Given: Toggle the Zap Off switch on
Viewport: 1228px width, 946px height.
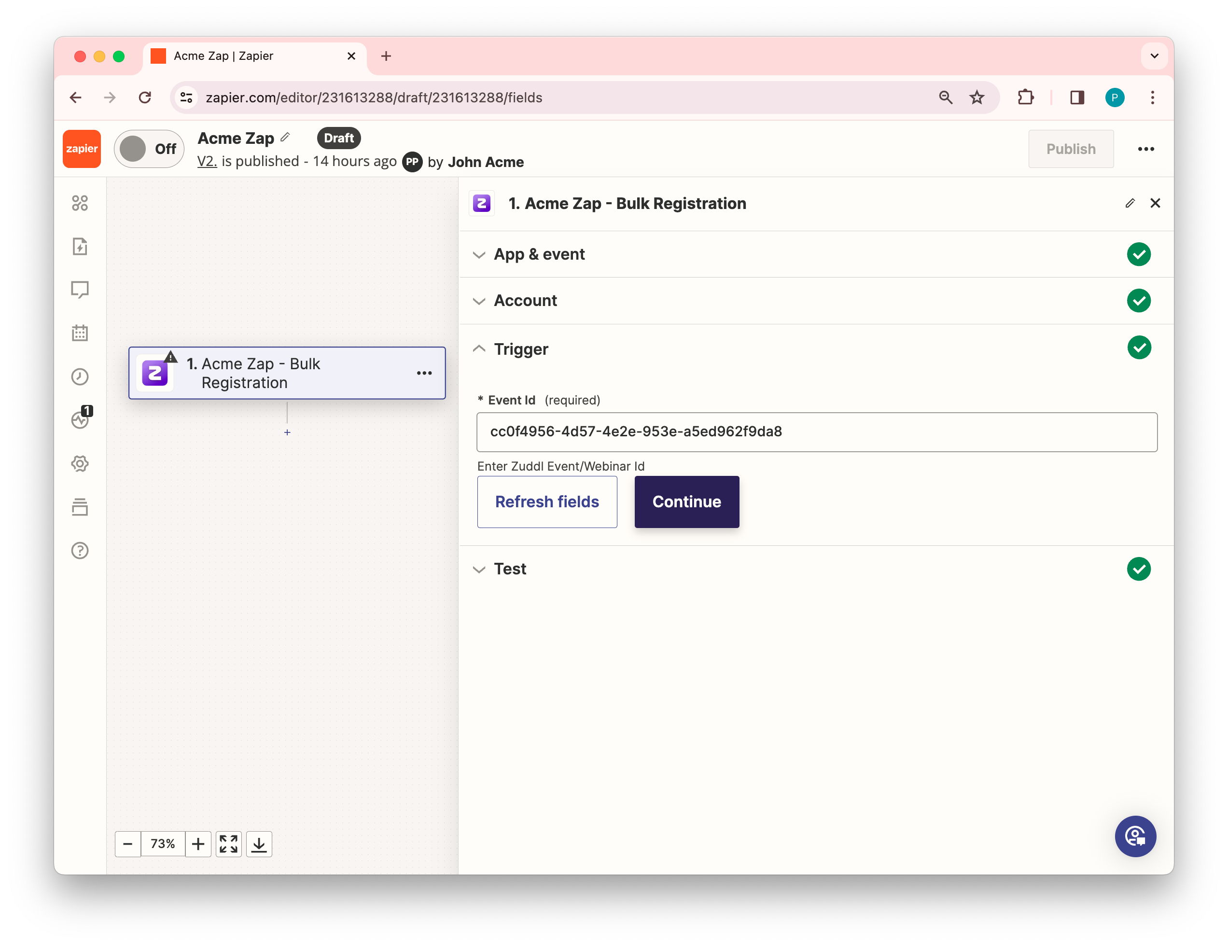Looking at the screenshot, I should [x=149, y=149].
